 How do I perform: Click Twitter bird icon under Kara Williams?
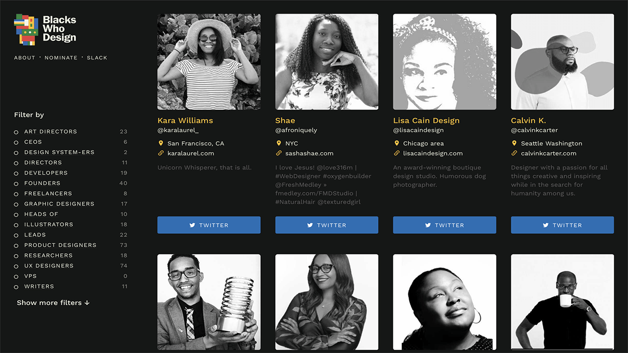[193, 225]
